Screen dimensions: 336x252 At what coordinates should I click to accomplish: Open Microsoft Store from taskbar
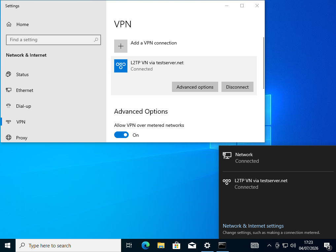[x=176, y=245]
